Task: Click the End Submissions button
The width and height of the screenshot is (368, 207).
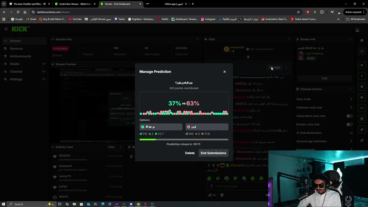Action: [213, 153]
